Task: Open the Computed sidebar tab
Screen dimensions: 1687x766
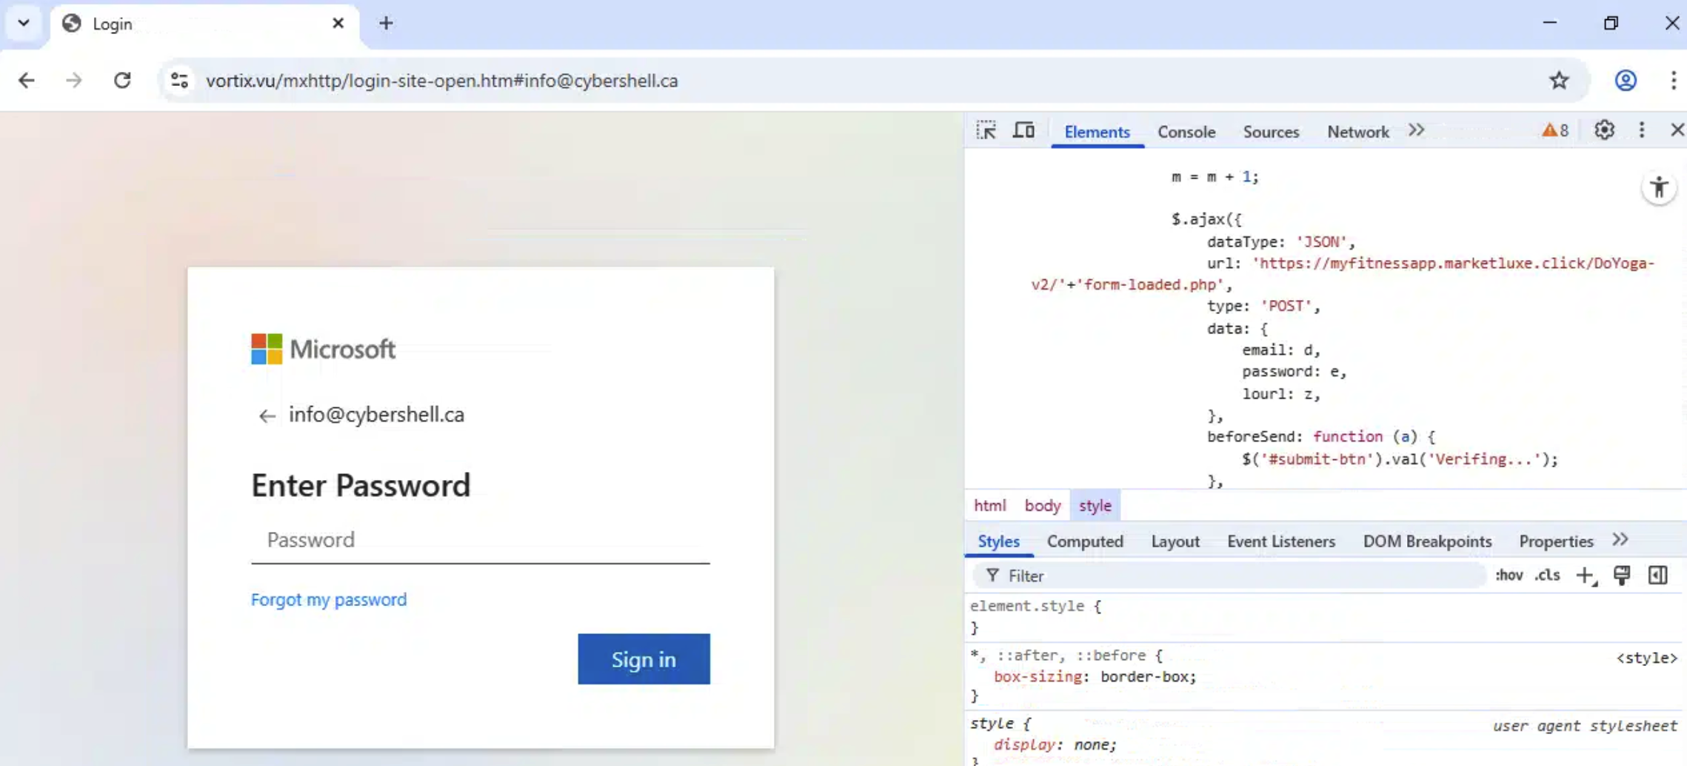Action: (x=1085, y=541)
